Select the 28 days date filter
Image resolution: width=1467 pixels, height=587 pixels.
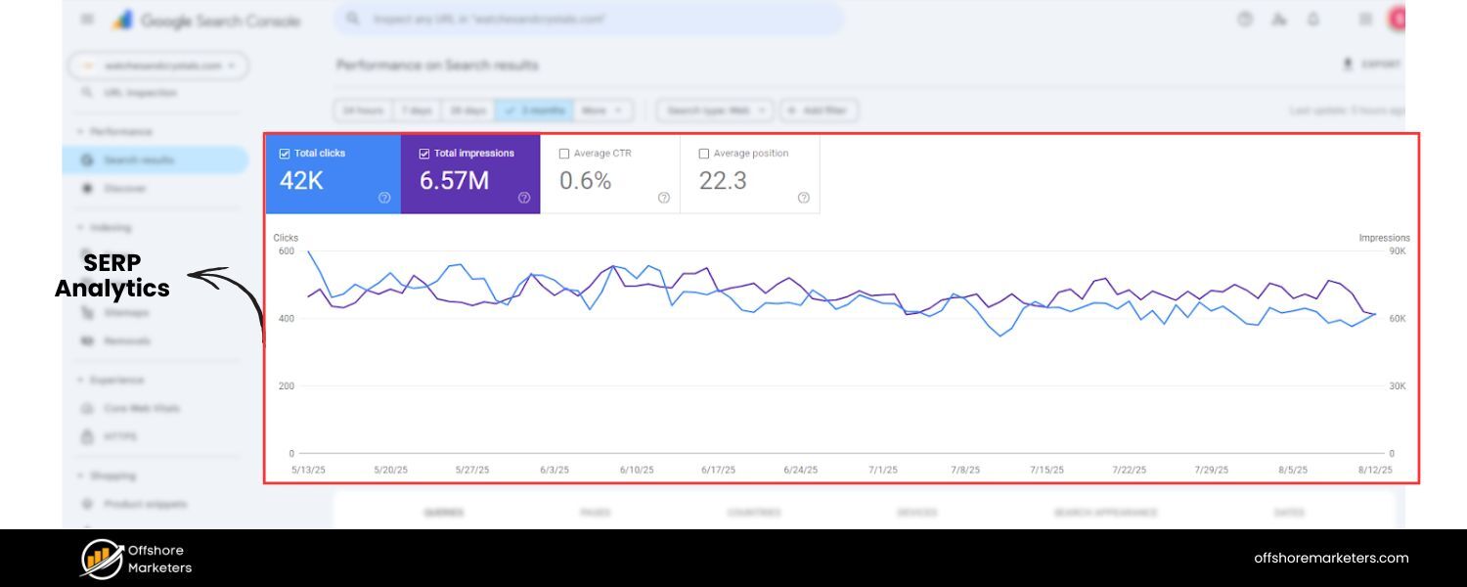tap(468, 110)
